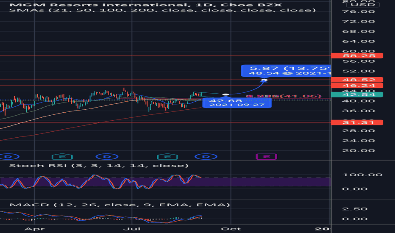Open the first dividend D marker near April
395x233 pixels.
[8, 157]
